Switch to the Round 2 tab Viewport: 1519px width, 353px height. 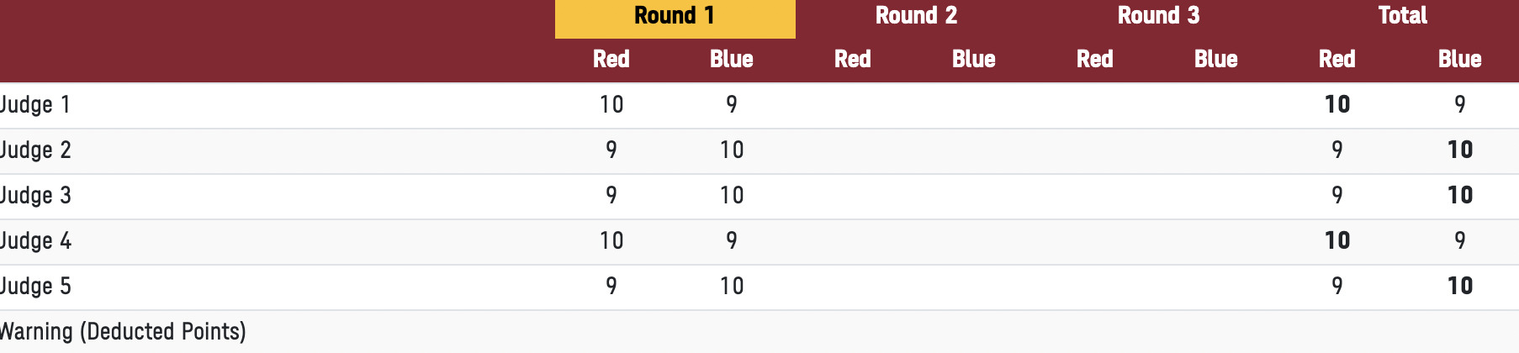pyautogui.click(x=916, y=17)
